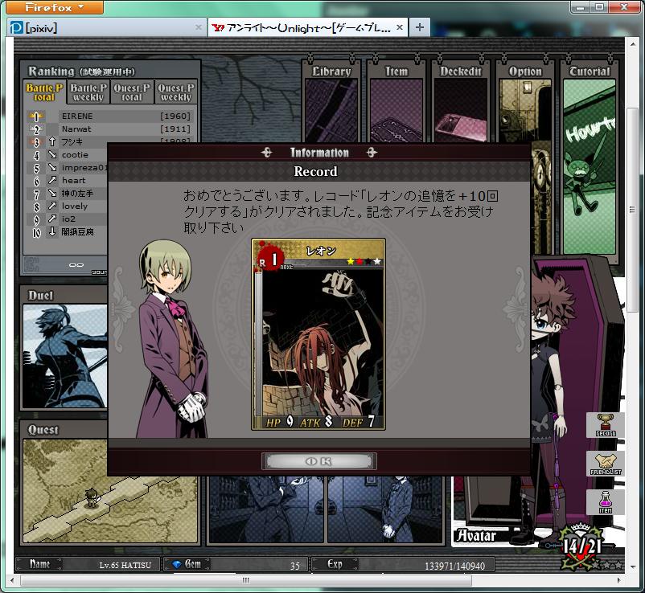Switch to Battle.P weekly ranking tab
The width and height of the screenshot is (645, 593).
pyautogui.click(x=88, y=92)
